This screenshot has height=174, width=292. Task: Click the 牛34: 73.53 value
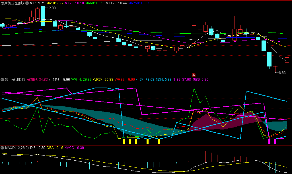(x=145, y=80)
